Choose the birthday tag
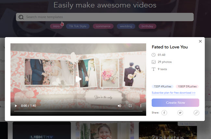This screenshot has height=139, width=211. point(147,26)
